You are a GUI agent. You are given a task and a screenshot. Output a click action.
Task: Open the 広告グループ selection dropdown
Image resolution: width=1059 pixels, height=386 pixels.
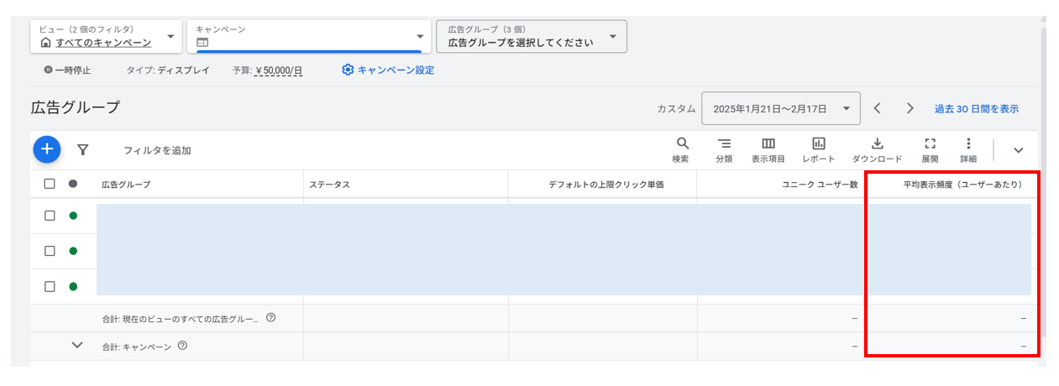[532, 36]
